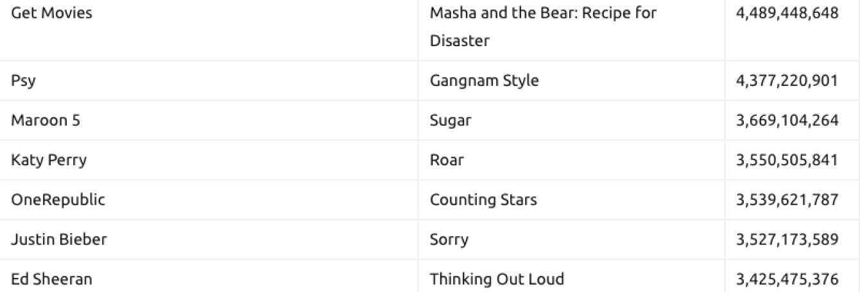The height and width of the screenshot is (292, 860).
Task: Select the Katy Perry artist cell
Action: (49, 160)
